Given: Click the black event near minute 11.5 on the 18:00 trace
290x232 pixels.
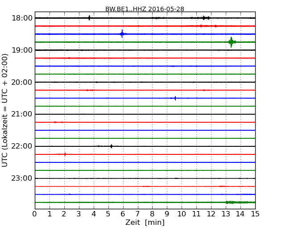Looking at the screenshot, I should [204, 18].
